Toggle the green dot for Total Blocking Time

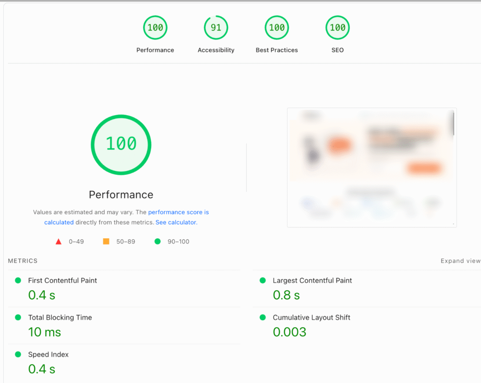tap(17, 317)
